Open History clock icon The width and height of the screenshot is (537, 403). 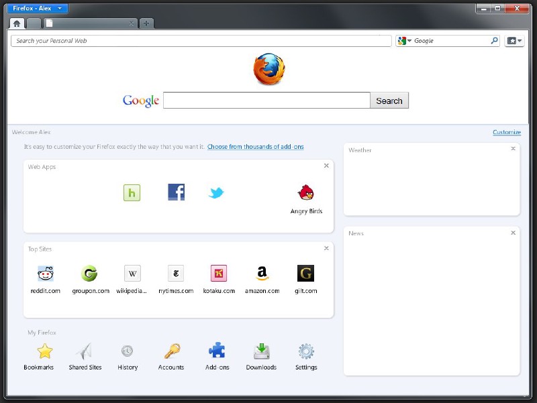click(127, 351)
